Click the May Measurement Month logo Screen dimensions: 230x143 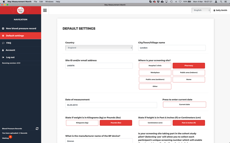click(20, 10)
